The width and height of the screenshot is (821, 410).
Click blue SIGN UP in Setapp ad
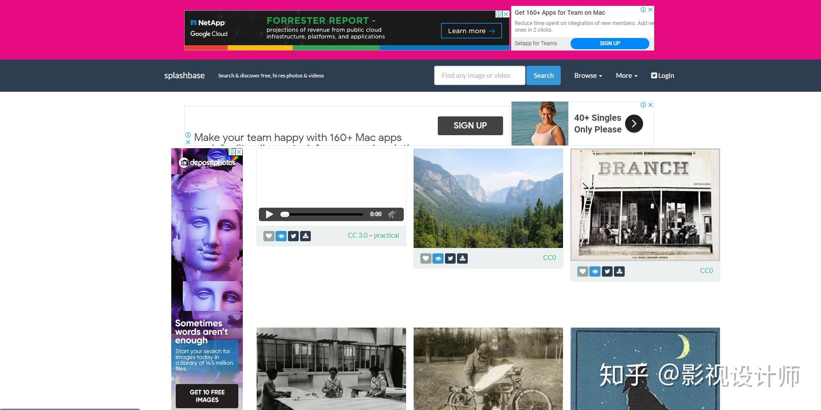[610, 43]
